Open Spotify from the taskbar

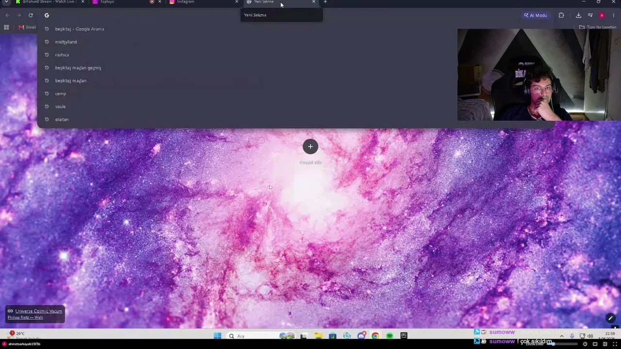click(x=390, y=336)
